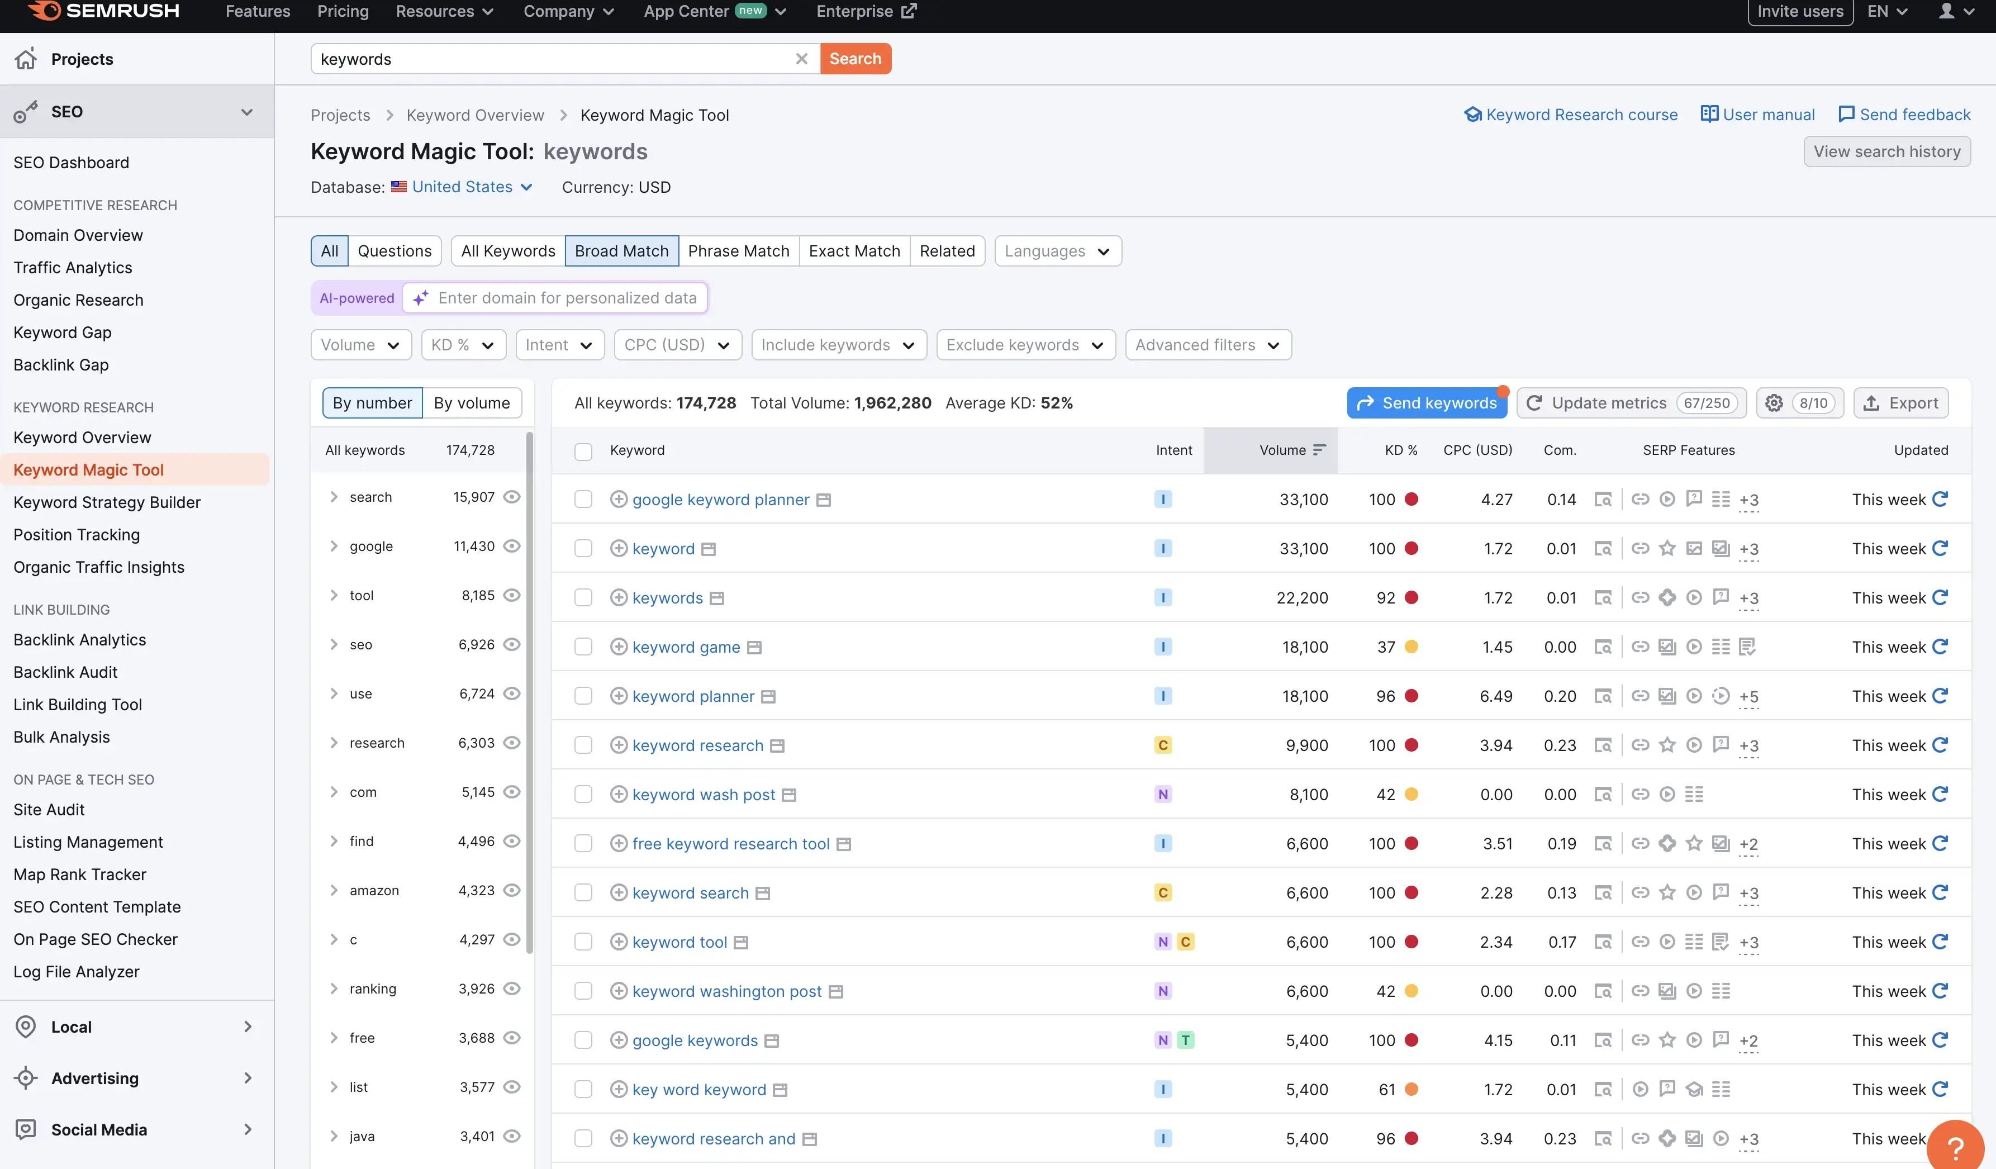Tick checkbox for keyword tool row
The width and height of the screenshot is (1996, 1169).
point(584,942)
